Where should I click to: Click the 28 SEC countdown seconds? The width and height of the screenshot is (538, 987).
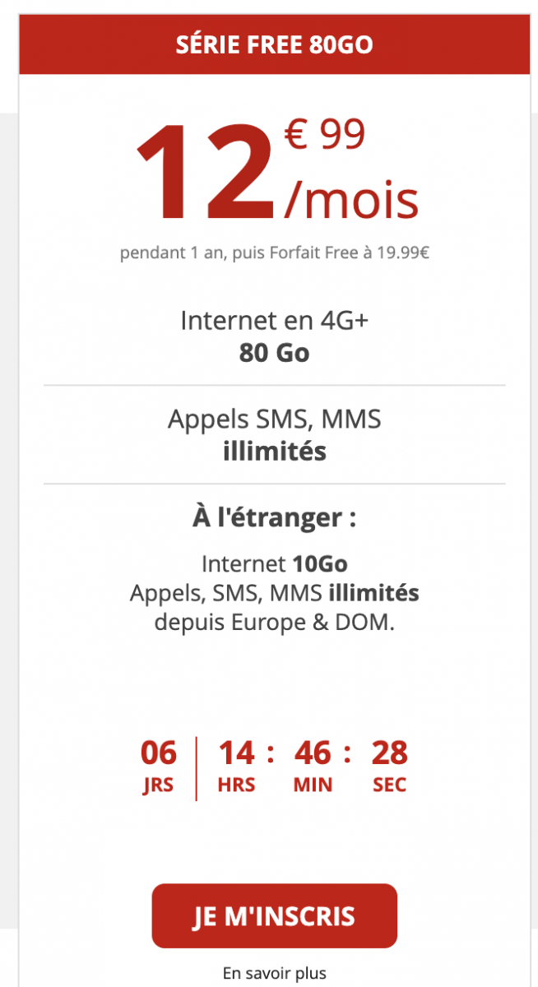pyautogui.click(x=389, y=765)
